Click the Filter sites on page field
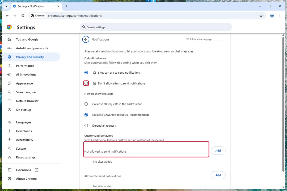 tap(208, 39)
